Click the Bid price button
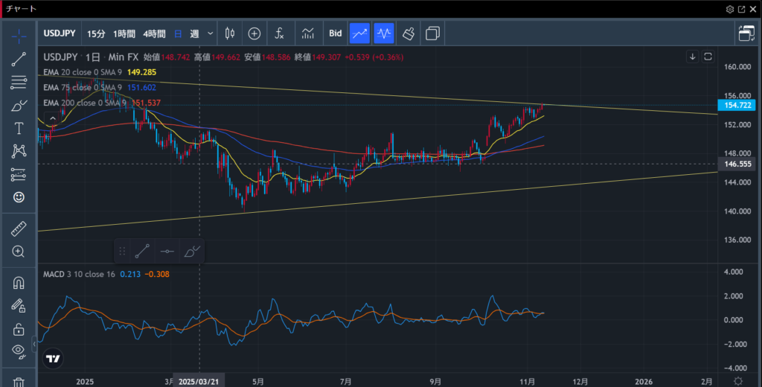Screen dimensions: 762x387 tap(335, 33)
